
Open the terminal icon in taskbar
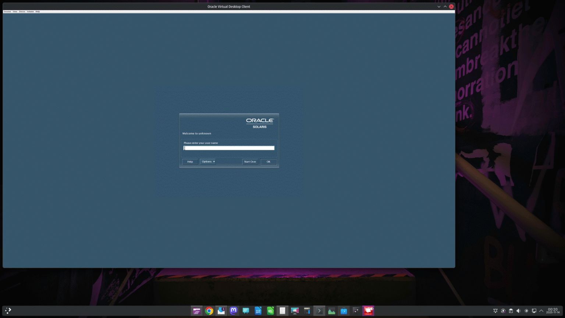(319, 311)
